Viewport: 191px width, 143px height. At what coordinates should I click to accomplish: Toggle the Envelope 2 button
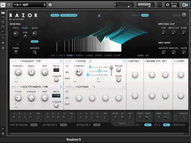(x=63, y=125)
